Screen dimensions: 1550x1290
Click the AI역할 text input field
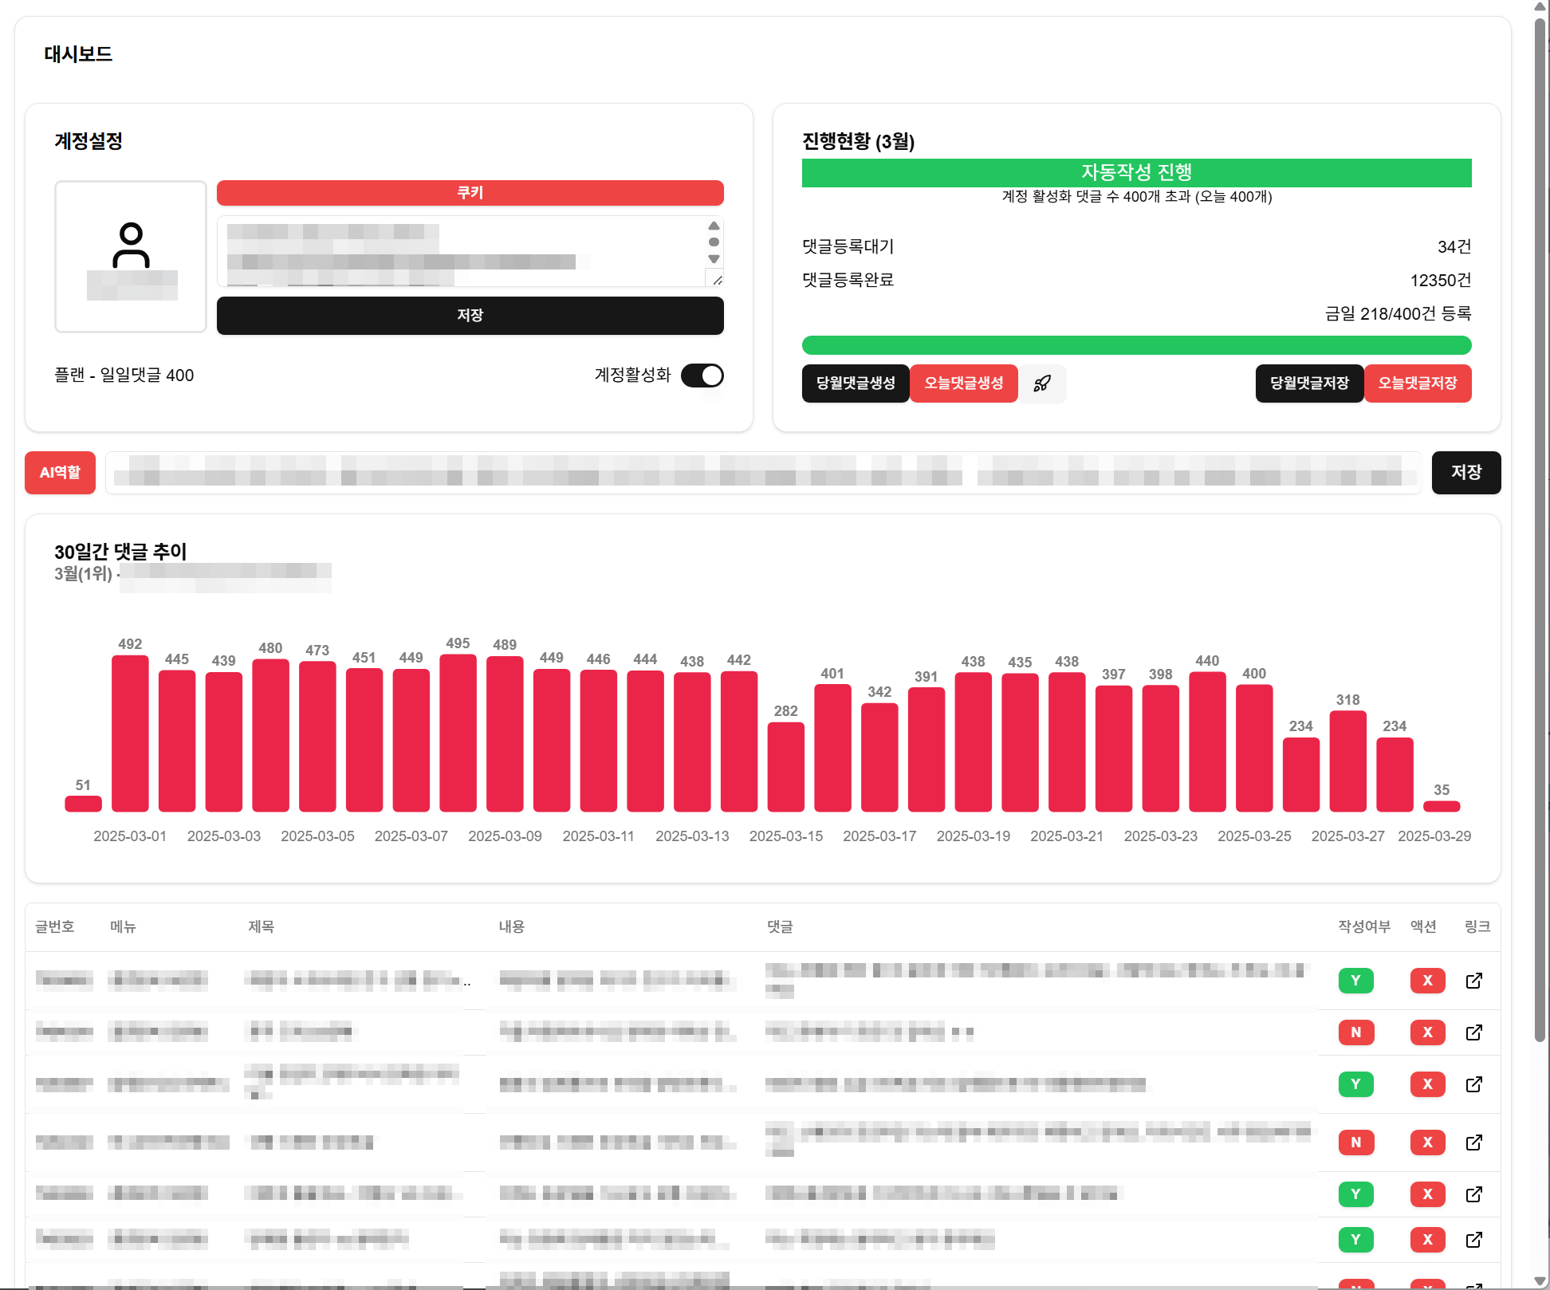[763, 473]
